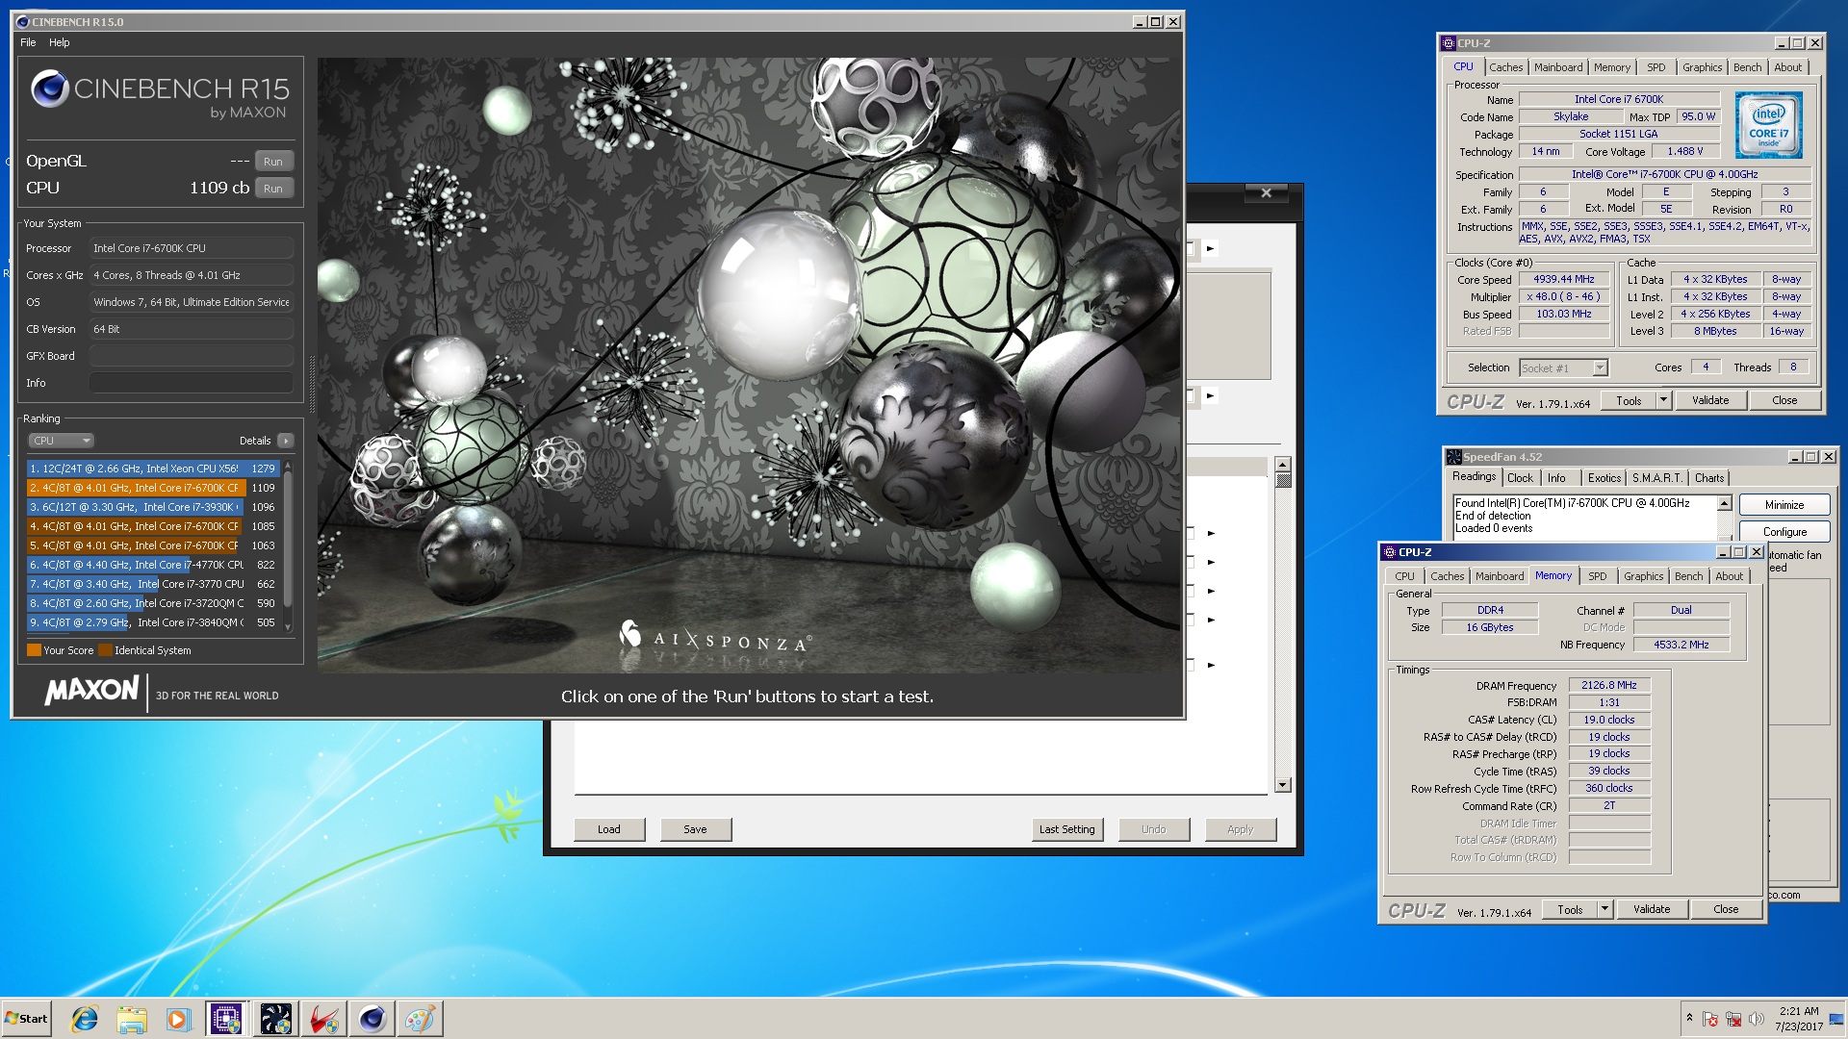Open the Cinebench Help menu
1848x1039 pixels.
point(60,42)
